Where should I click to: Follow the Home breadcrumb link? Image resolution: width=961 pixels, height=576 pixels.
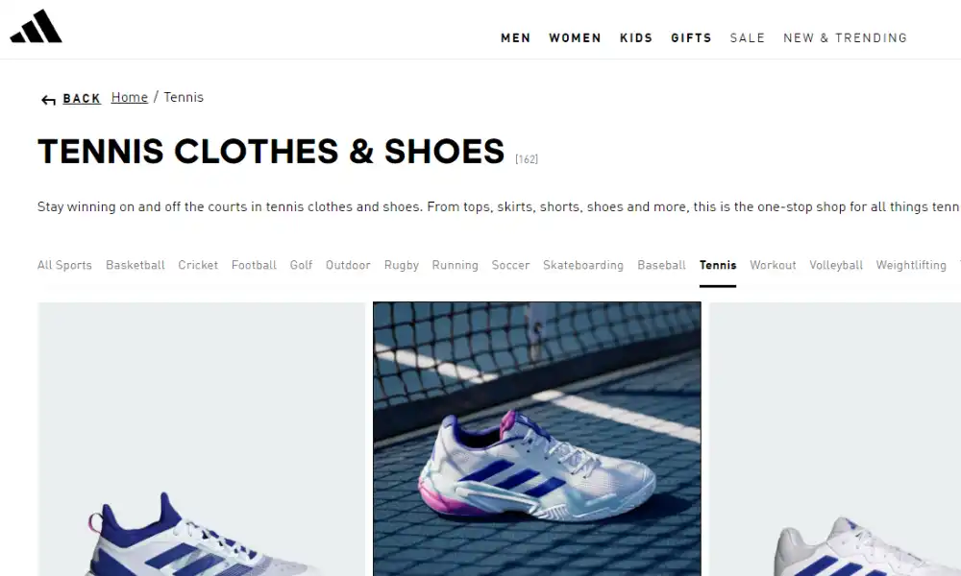click(x=130, y=97)
